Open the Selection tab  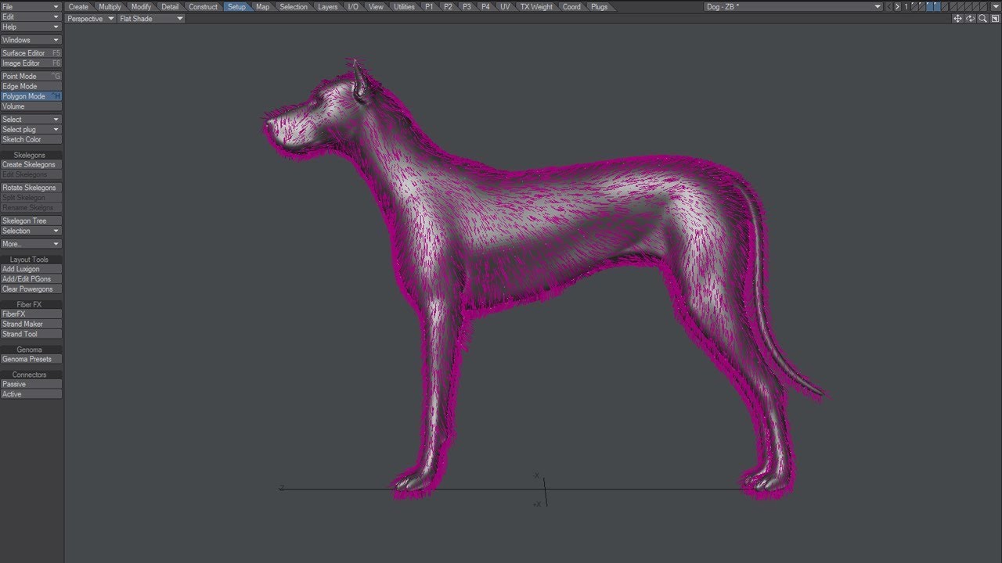point(294,6)
